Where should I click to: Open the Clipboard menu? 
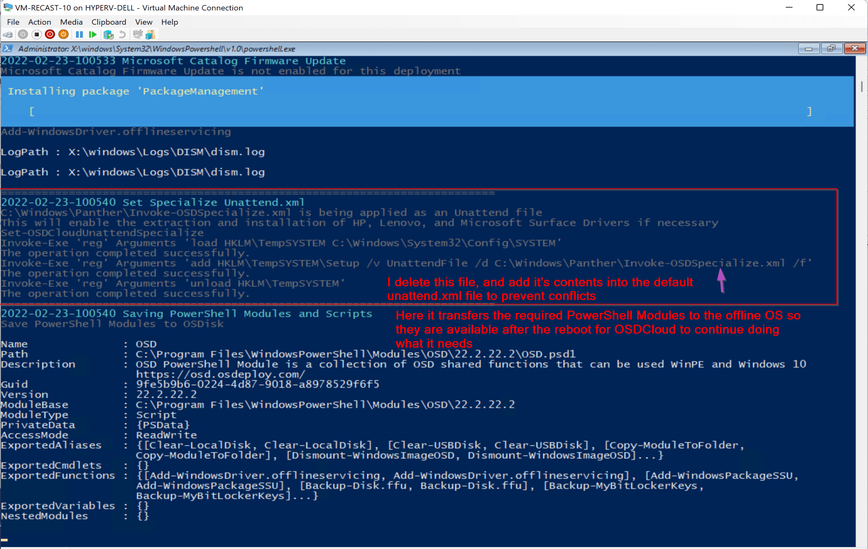pos(109,22)
